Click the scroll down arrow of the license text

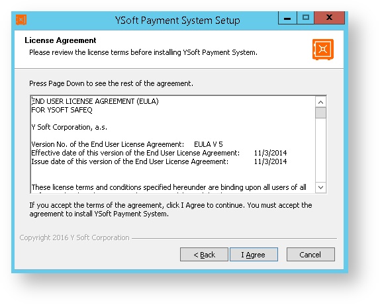pyautogui.click(x=320, y=187)
